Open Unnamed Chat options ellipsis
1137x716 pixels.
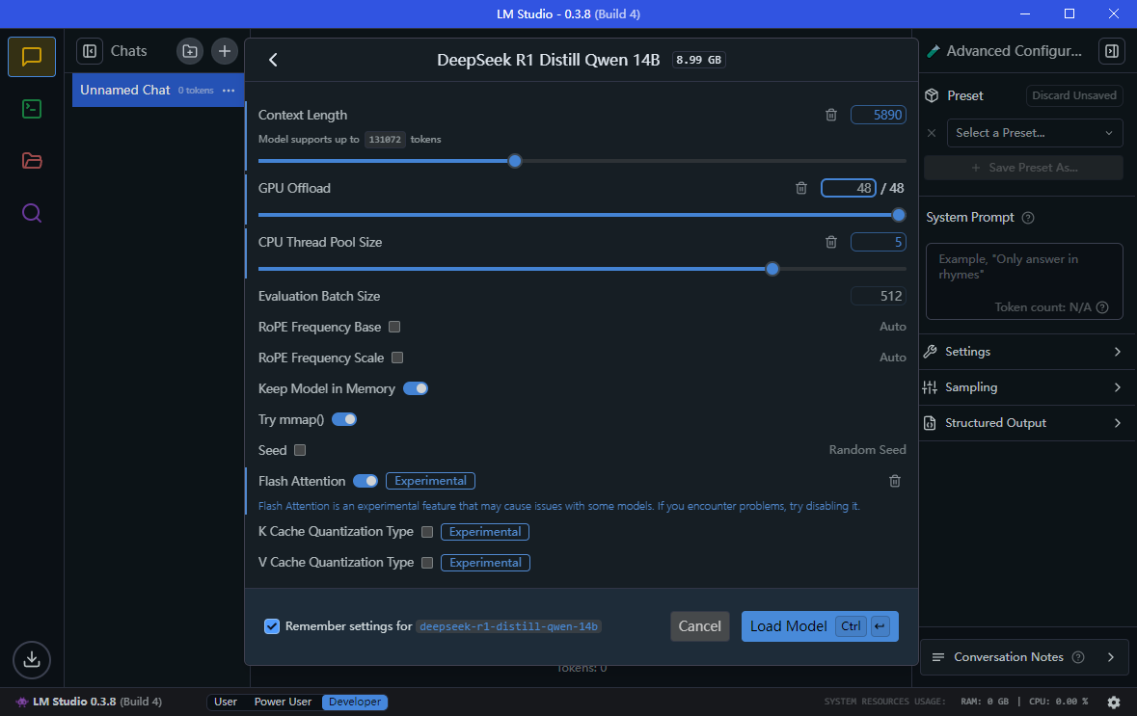coord(229,91)
